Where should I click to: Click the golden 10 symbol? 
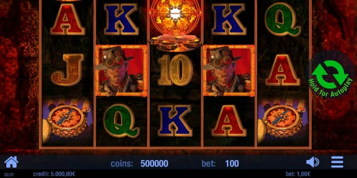pos(175,70)
